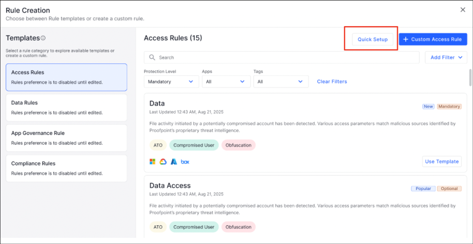Click the Box app icon in Data card
This screenshot has height=244, width=473.
click(x=185, y=162)
